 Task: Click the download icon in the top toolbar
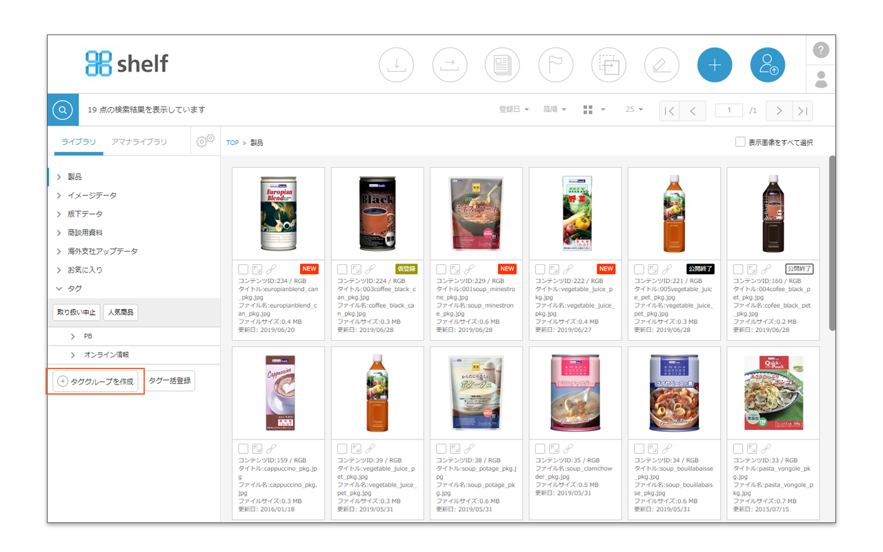click(x=396, y=66)
